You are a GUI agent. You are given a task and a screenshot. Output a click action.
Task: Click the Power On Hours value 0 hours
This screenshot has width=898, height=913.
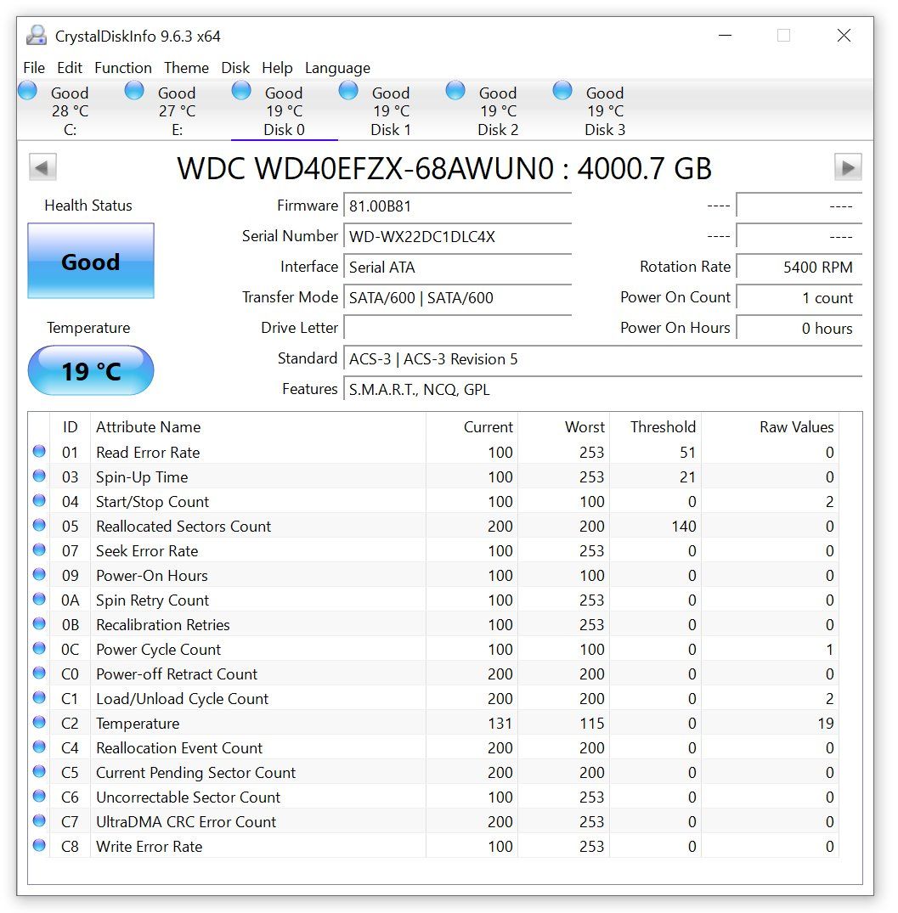point(799,328)
